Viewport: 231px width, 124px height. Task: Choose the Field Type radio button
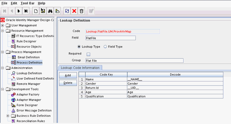coord(105,47)
